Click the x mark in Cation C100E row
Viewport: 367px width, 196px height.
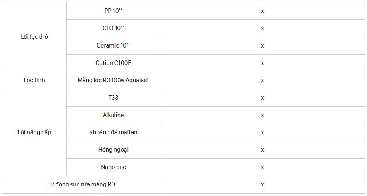click(x=262, y=63)
